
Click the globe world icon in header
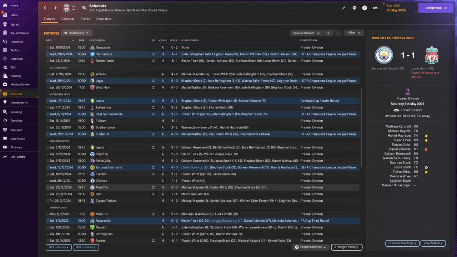click(x=354, y=8)
